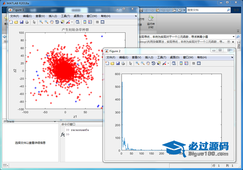The image size is (243, 170).
Task: Open 工具(T) menu in Figure 2
Action: 162,57
